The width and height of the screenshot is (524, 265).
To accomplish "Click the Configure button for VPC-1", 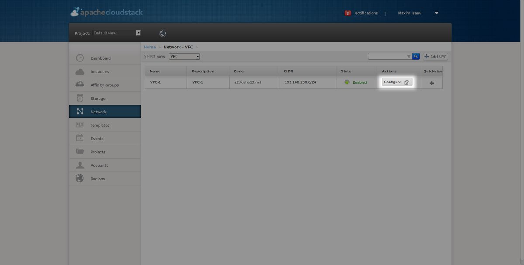I will [397, 82].
